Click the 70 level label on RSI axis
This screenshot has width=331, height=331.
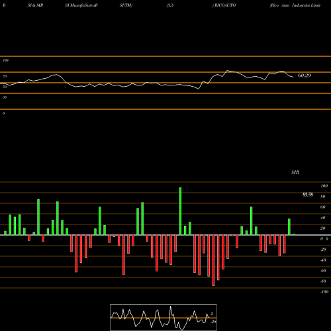pos(5,76)
